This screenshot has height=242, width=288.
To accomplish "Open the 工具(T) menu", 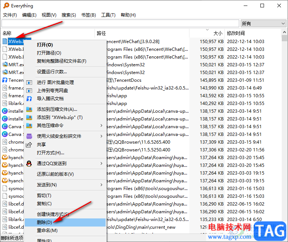I will [x=108, y=15].
